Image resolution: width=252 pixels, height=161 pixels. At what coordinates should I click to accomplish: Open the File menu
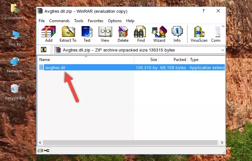pos(42,21)
